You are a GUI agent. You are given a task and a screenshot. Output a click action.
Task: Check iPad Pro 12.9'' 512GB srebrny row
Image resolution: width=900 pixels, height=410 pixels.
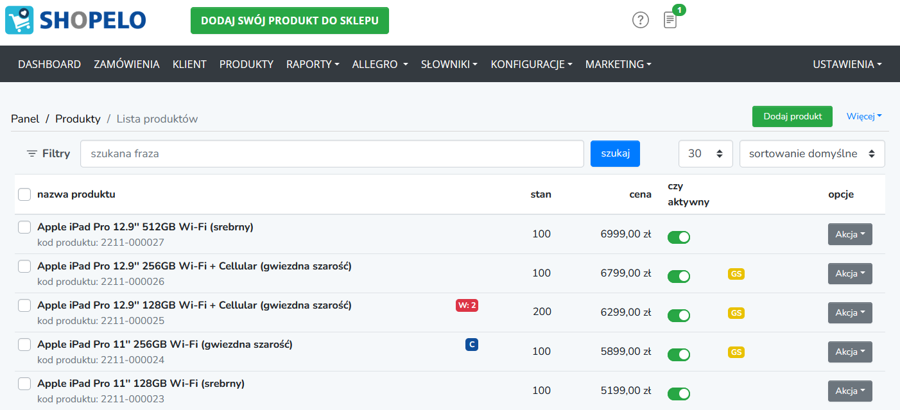pos(24,227)
